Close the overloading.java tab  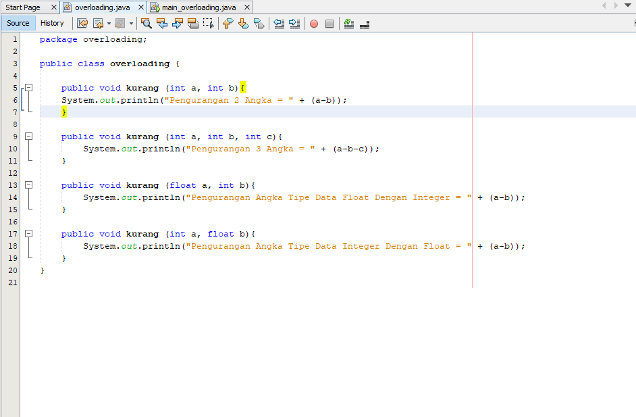point(141,7)
